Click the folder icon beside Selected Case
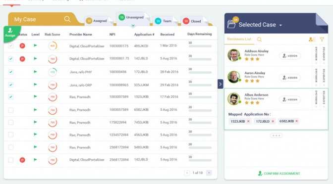 tap(231, 24)
